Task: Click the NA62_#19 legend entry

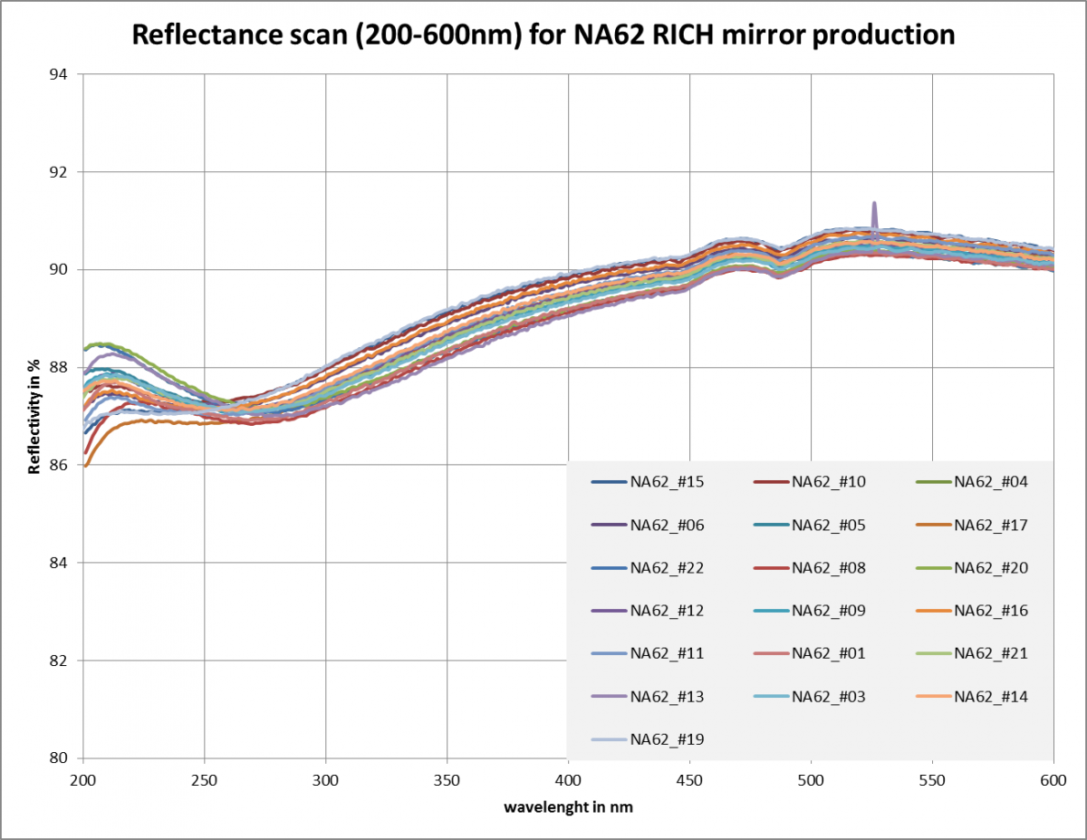Action: click(x=648, y=739)
